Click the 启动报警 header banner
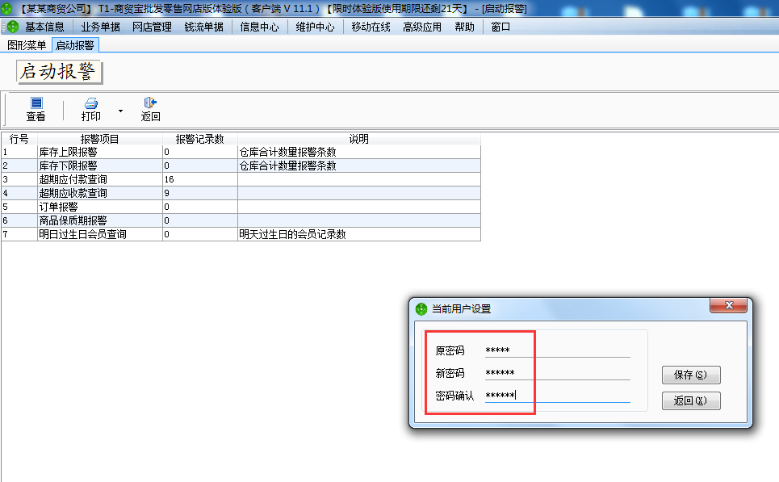This screenshot has height=482, width=779. 58,72
